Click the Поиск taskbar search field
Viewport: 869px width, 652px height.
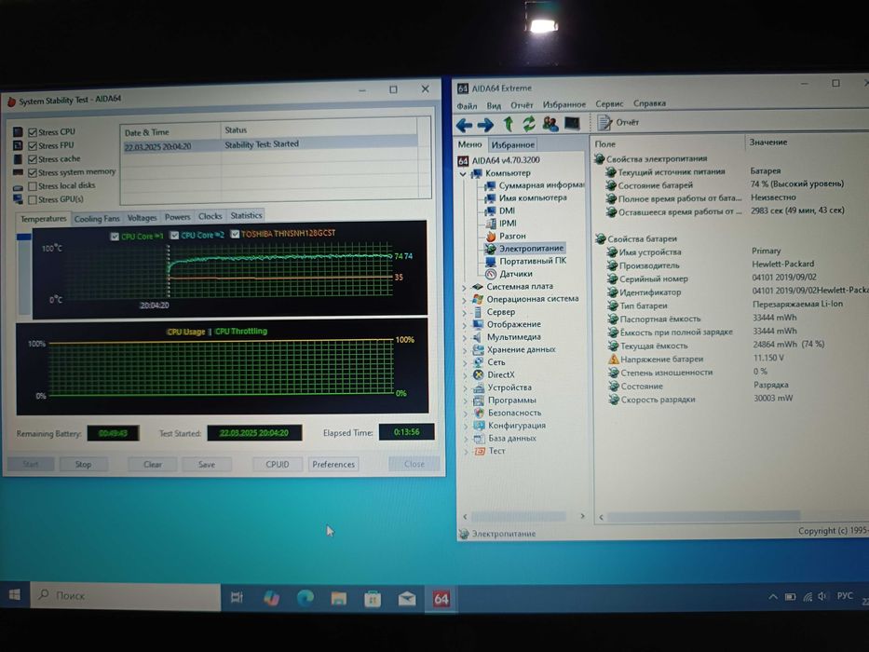126,596
